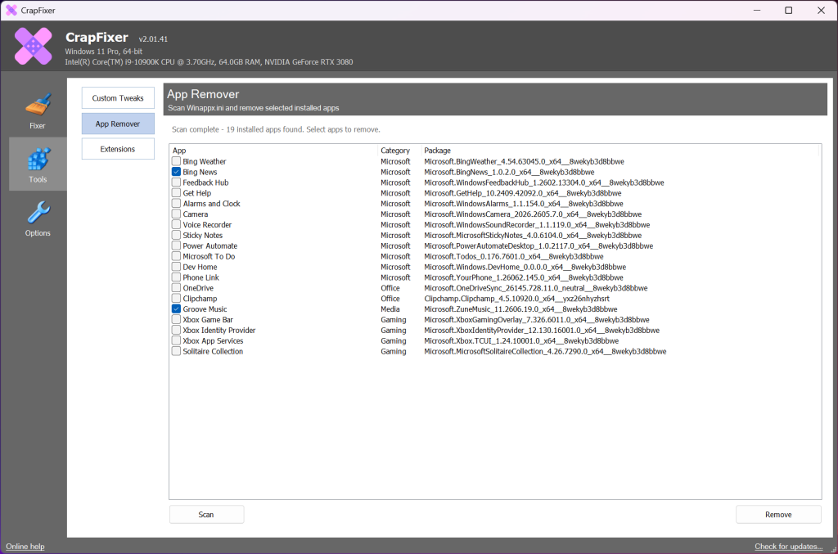Click the Microsoft.YourPhone package text
This screenshot has height=554, width=838.
coord(523,277)
